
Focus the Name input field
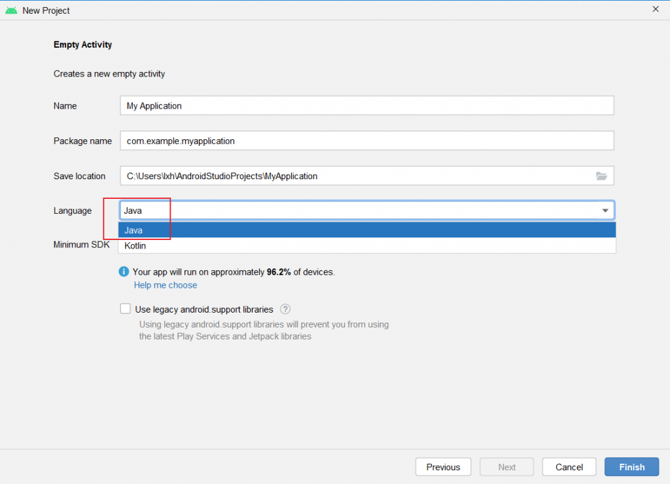(366, 105)
